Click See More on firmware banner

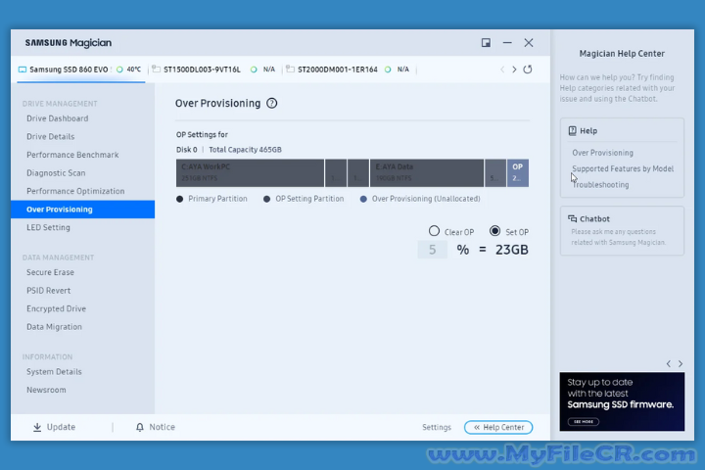pyautogui.click(x=584, y=422)
